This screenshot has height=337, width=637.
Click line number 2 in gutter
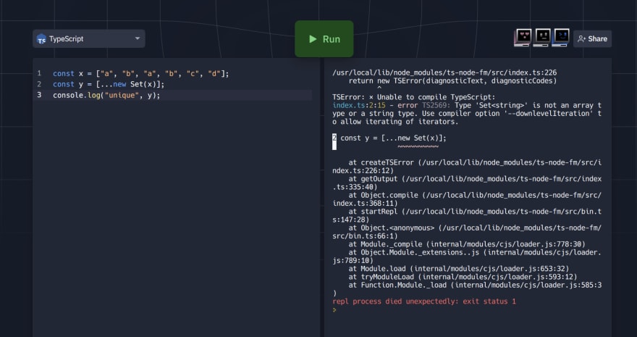pyautogui.click(x=39, y=84)
